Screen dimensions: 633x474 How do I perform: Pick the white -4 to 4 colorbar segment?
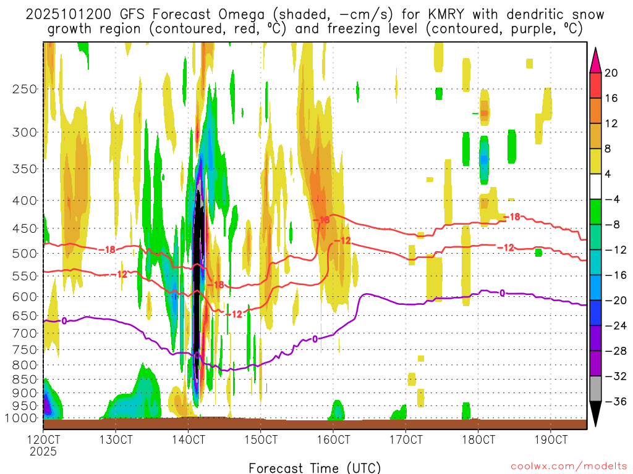coord(596,186)
